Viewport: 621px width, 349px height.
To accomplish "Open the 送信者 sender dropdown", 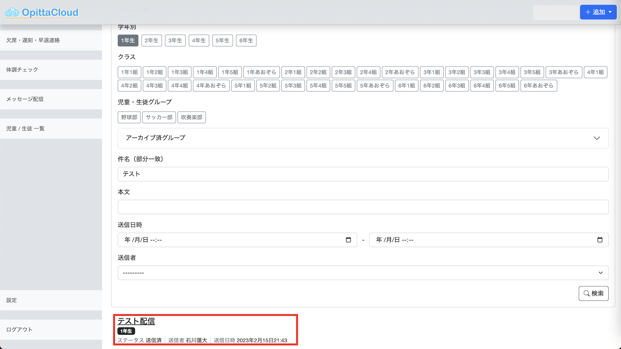I will pos(363,273).
